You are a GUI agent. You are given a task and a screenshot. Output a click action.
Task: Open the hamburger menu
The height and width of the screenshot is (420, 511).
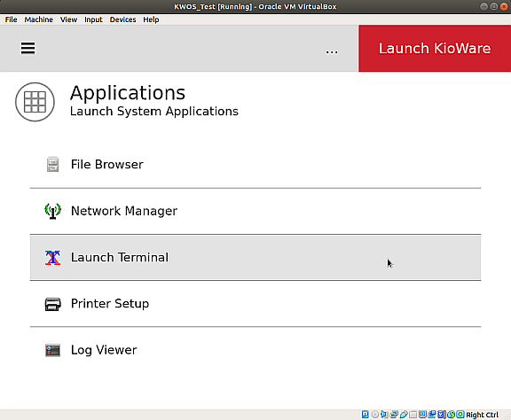[x=28, y=49]
